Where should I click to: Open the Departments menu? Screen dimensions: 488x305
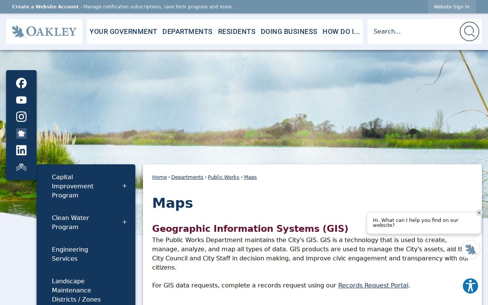(187, 32)
